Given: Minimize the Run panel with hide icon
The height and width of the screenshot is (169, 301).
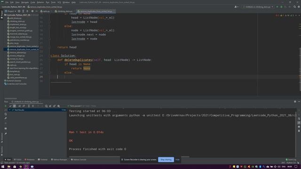Looking at the screenshot, I should 299,101.
